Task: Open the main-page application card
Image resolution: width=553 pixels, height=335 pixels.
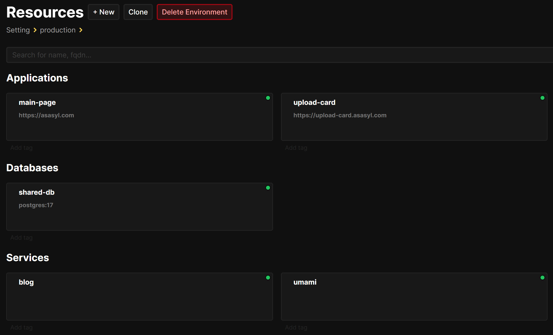Action: click(x=139, y=117)
